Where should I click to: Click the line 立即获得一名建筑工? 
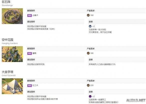(x=97, y=100)
